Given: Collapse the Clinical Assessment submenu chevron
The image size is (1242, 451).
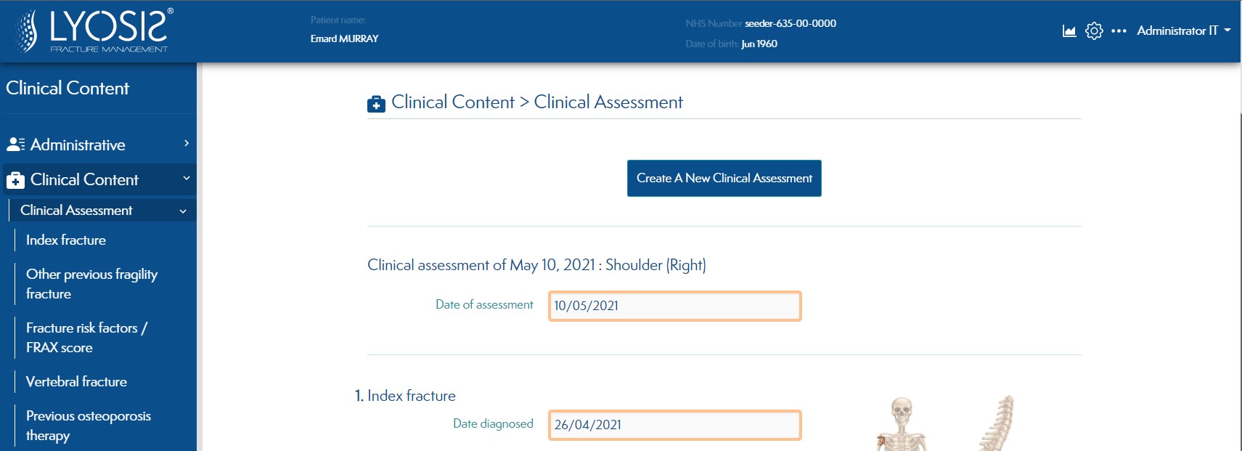Looking at the screenshot, I should (183, 211).
